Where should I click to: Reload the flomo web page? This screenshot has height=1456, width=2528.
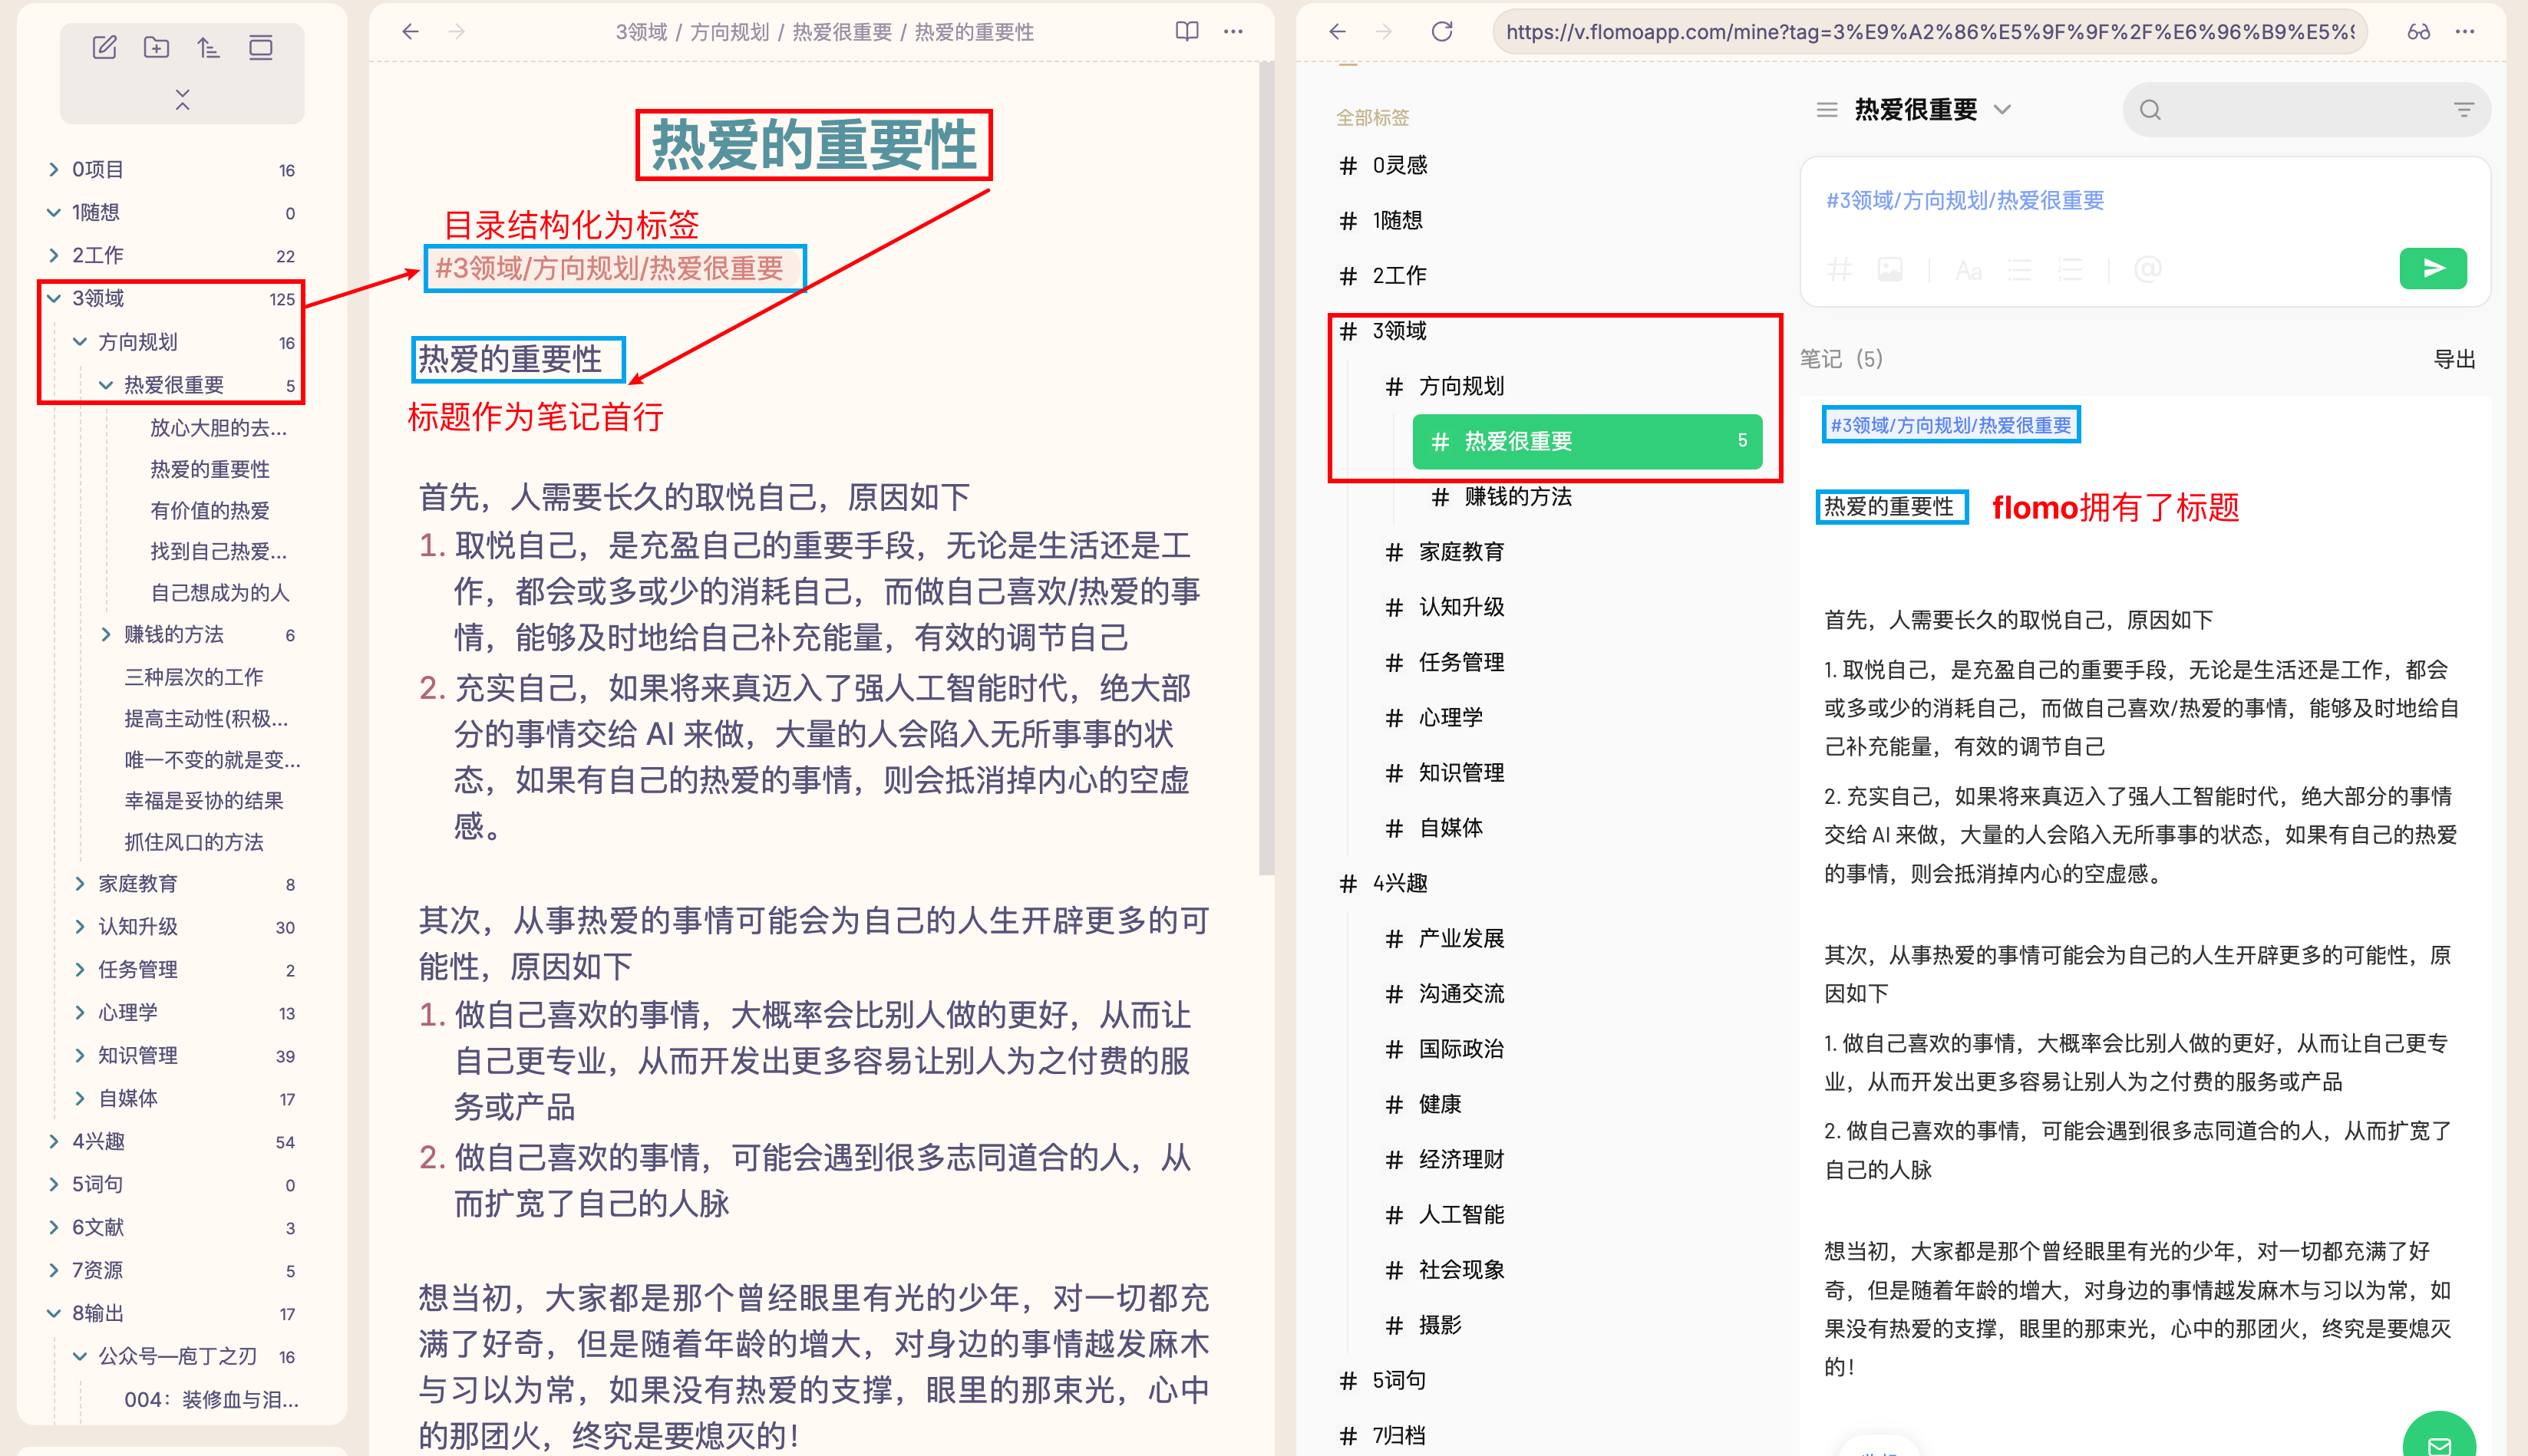click(x=1441, y=31)
